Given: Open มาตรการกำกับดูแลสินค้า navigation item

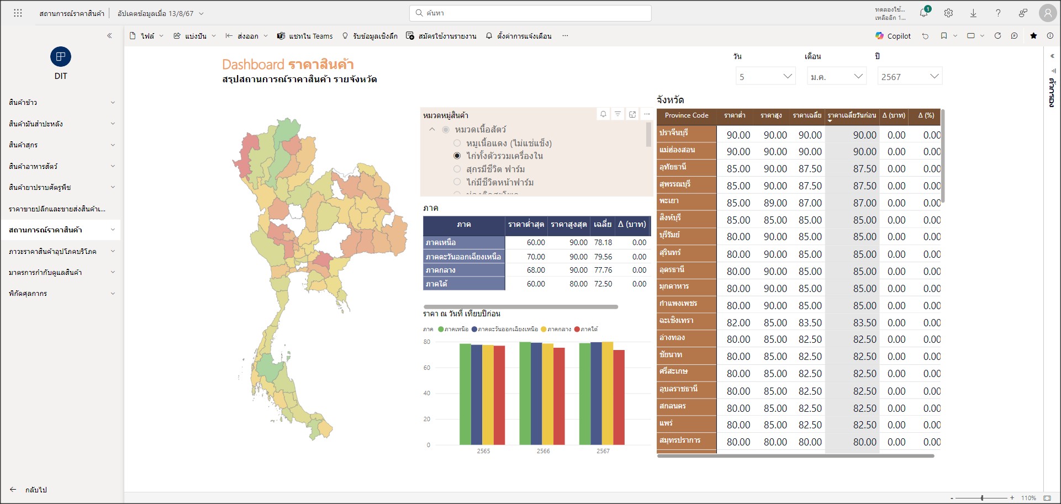Looking at the screenshot, I should pos(61,272).
